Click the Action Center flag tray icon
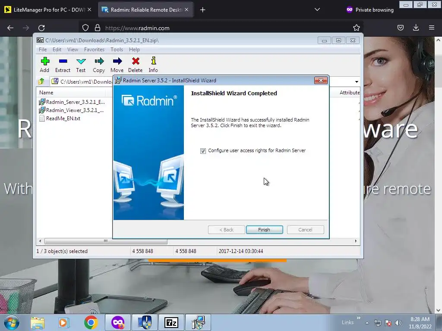Image resolution: width=442 pixels, height=331 pixels. coord(388,323)
